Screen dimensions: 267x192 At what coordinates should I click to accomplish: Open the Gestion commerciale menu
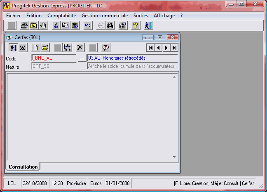point(105,16)
